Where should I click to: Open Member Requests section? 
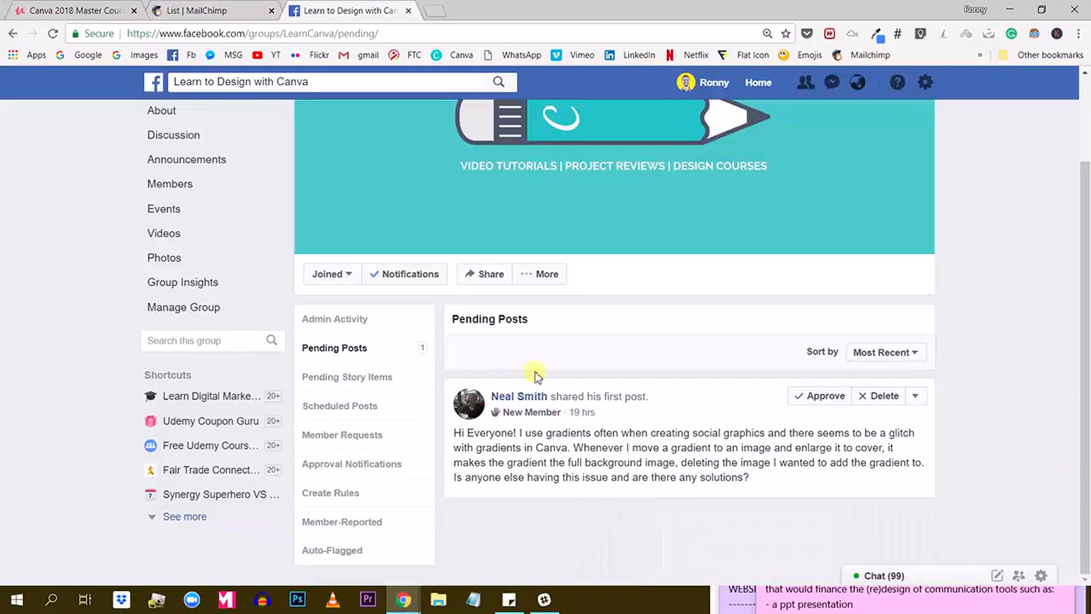(x=342, y=435)
